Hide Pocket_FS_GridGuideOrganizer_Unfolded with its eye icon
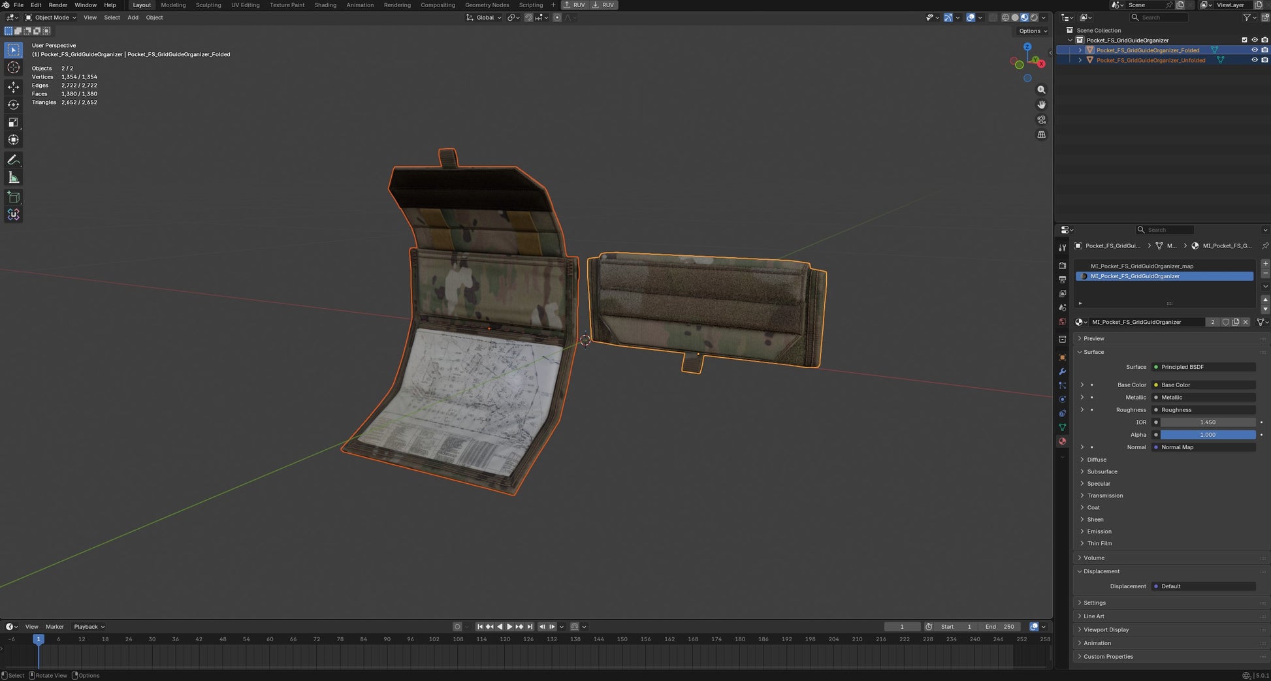The image size is (1271, 681). click(x=1254, y=60)
